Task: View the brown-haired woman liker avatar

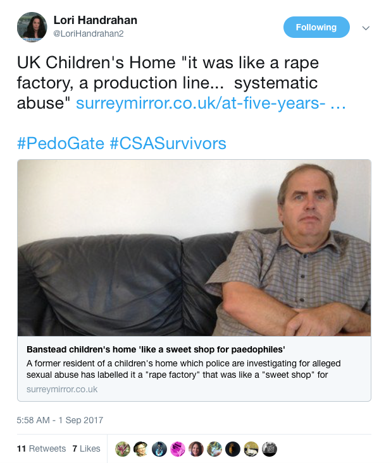Action: 196,448
